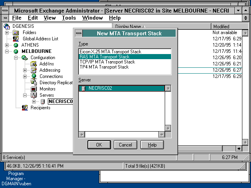Click the Recipients icon
The image size is (251, 188).
point(25,108)
